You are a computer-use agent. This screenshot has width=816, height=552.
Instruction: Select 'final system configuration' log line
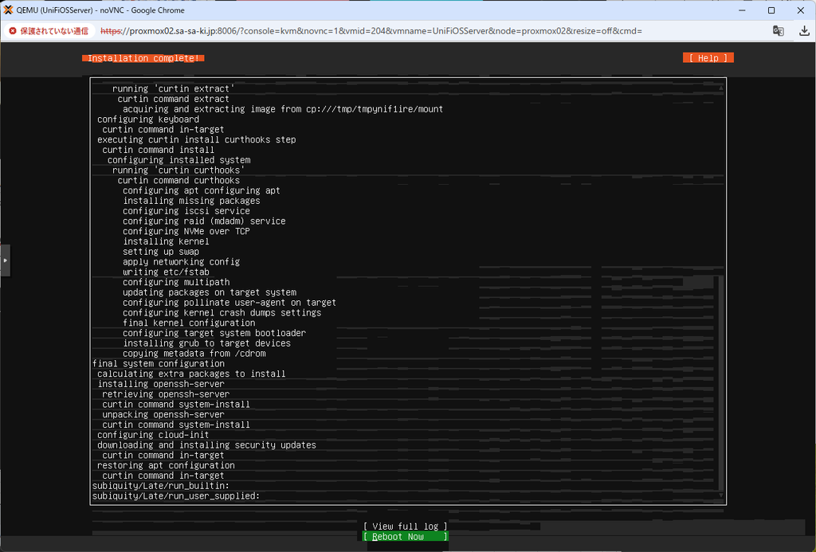[x=159, y=364]
